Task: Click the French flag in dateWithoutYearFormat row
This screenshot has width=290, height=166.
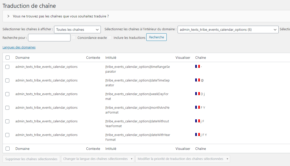Action: [197, 121]
